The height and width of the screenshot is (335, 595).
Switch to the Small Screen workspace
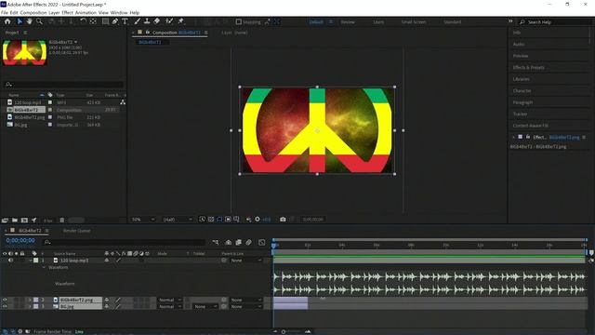point(414,22)
